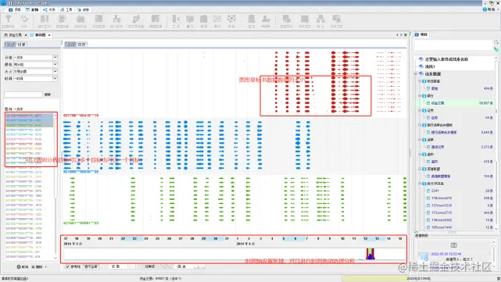Open the snapshot link dated 2022-05-20
The image size is (501, 282).
coord(446,254)
